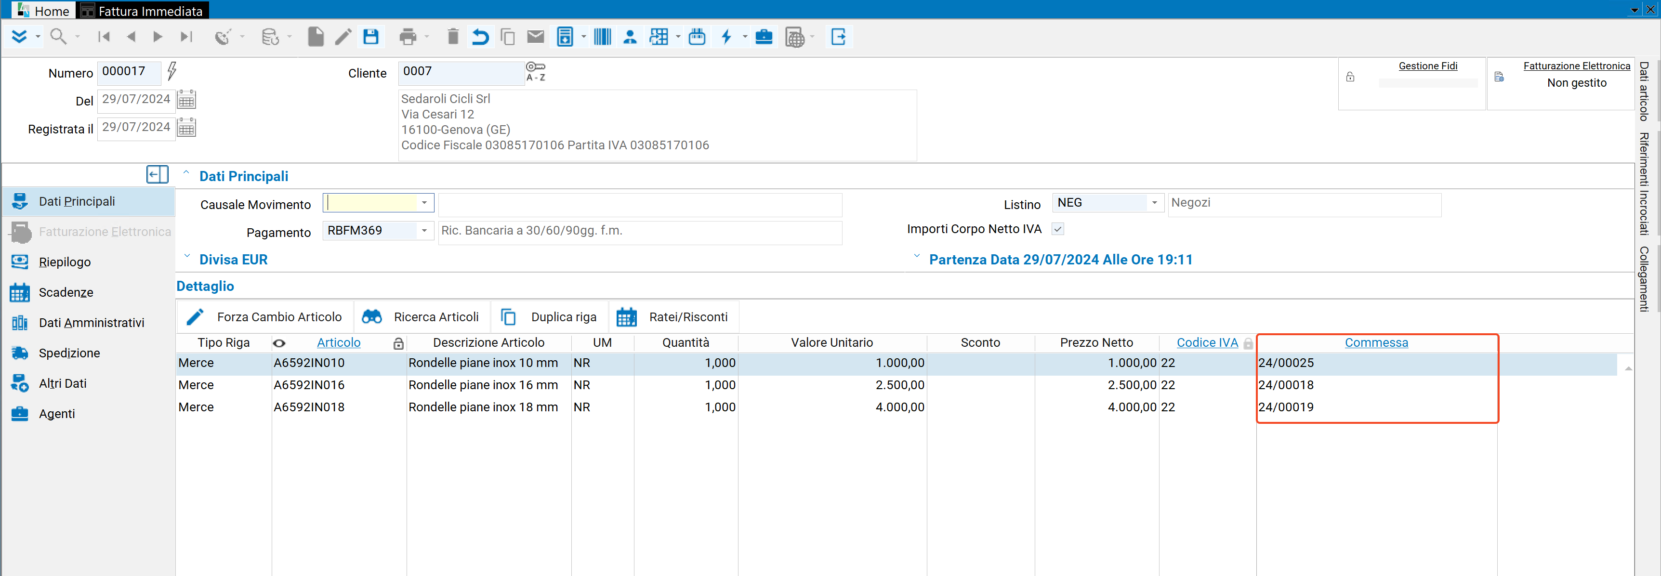Click the Duplica riga button
This screenshot has width=1661, height=576.
tap(549, 317)
